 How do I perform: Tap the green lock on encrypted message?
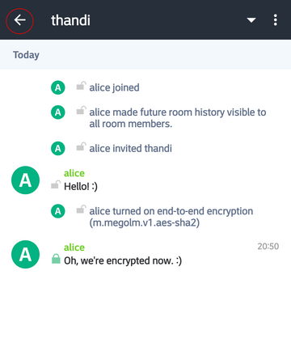coord(56,259)
